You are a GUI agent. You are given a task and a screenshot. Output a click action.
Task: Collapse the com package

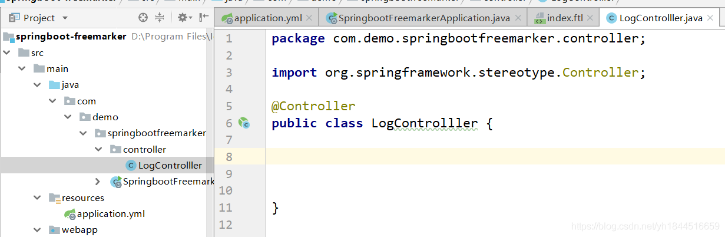click(x=53, y=101)
